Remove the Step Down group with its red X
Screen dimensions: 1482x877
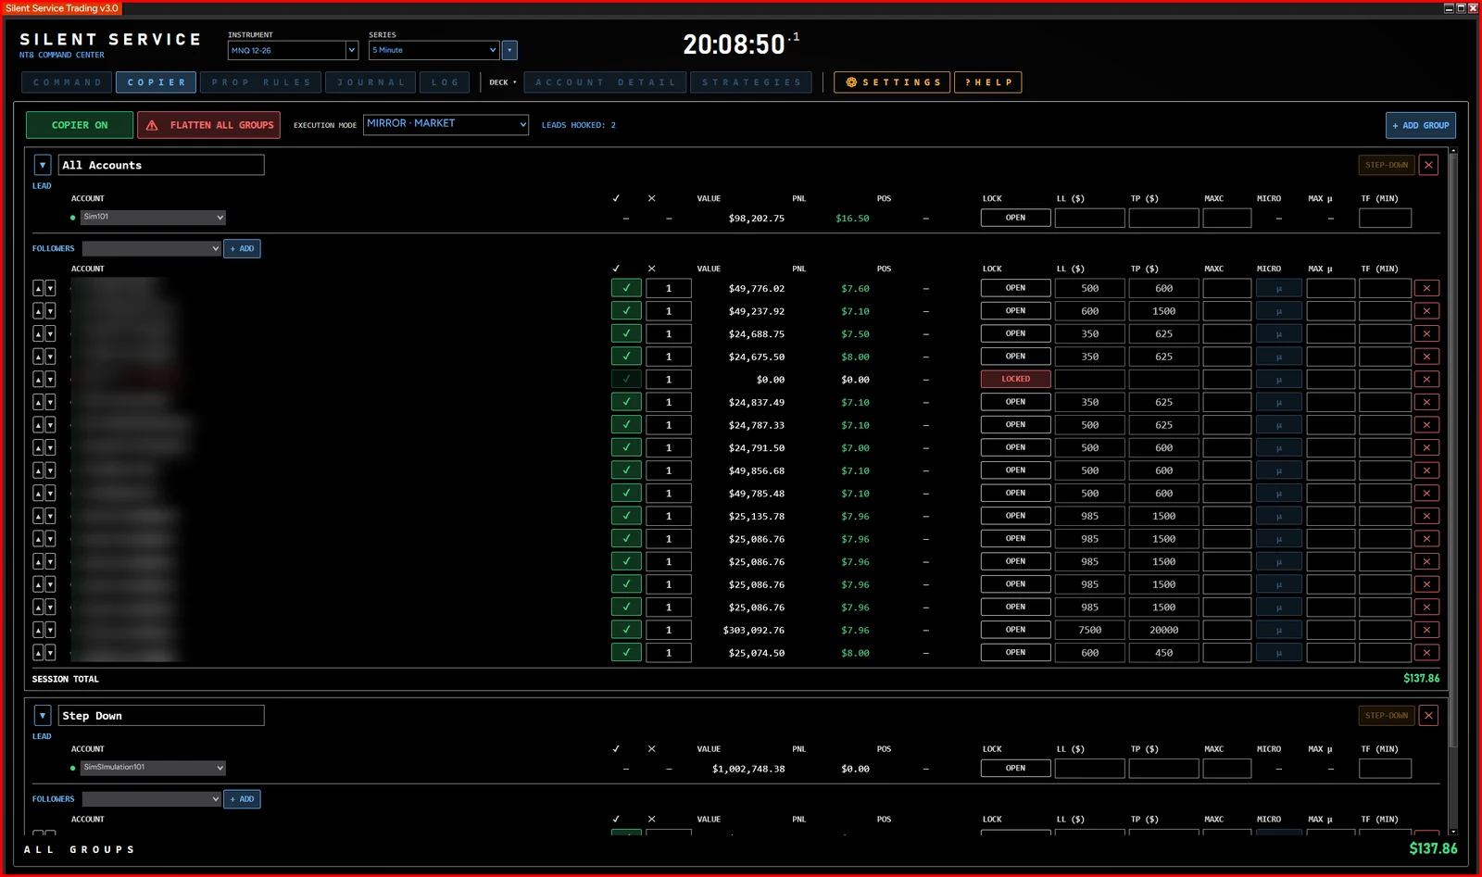(1428, 716)
